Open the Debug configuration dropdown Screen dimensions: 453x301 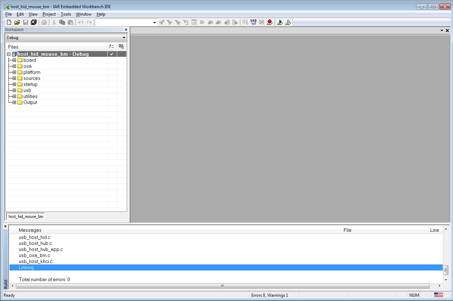pos(66,38)
